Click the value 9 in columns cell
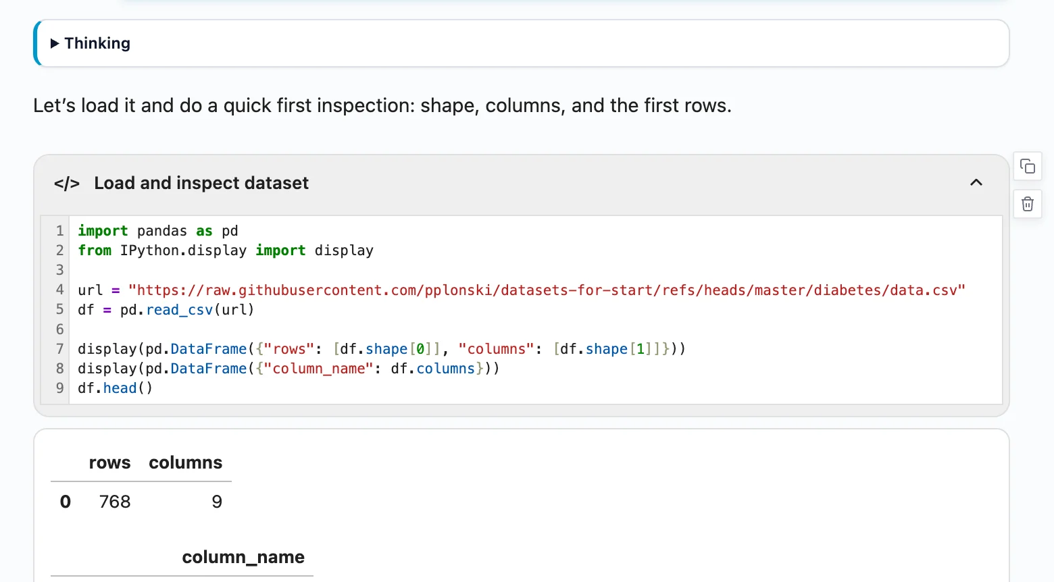This screenshot has width=1054, height=582. point(217,502)
